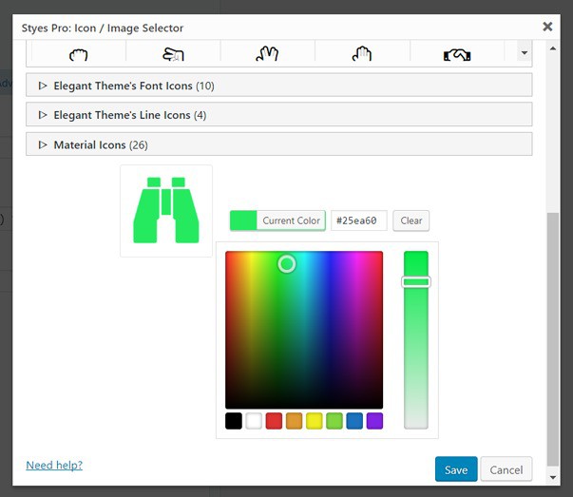Click the hex color input field
The height and width of the screenshot is (497, 573).
pos(359,220)
